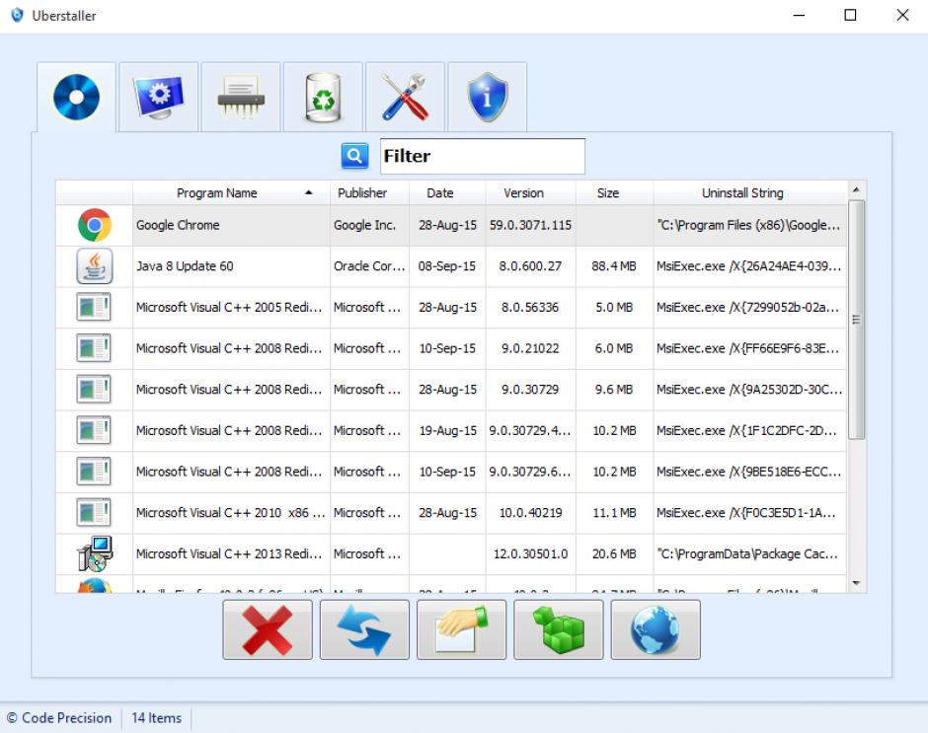928x733 pixels.
Task: Click the blue search magnifier icon
Action: (354, 156)
